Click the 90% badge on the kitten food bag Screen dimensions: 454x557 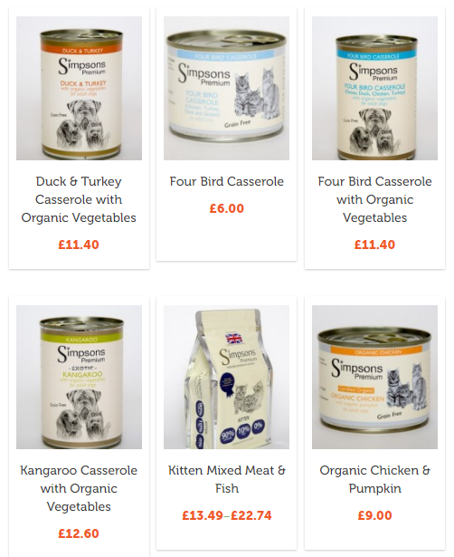point(227,435)
